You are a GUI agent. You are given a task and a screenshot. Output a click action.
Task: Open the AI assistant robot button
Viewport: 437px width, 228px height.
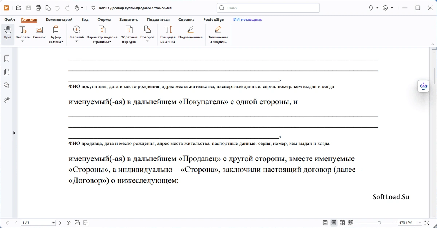(423, 86)
